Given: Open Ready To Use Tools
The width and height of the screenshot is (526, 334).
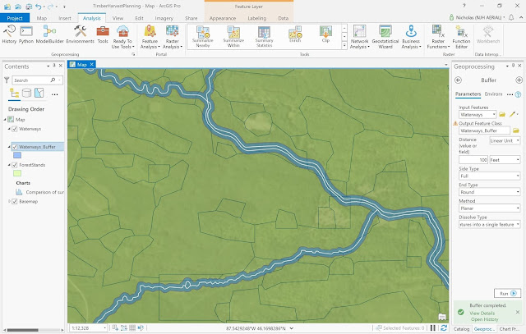Looking at the screenshot, I should point(122,37).
